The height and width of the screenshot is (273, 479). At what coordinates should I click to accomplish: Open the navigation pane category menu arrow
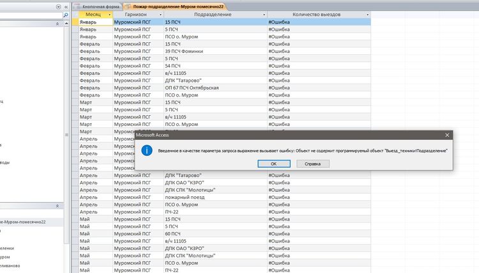(59, 6)
